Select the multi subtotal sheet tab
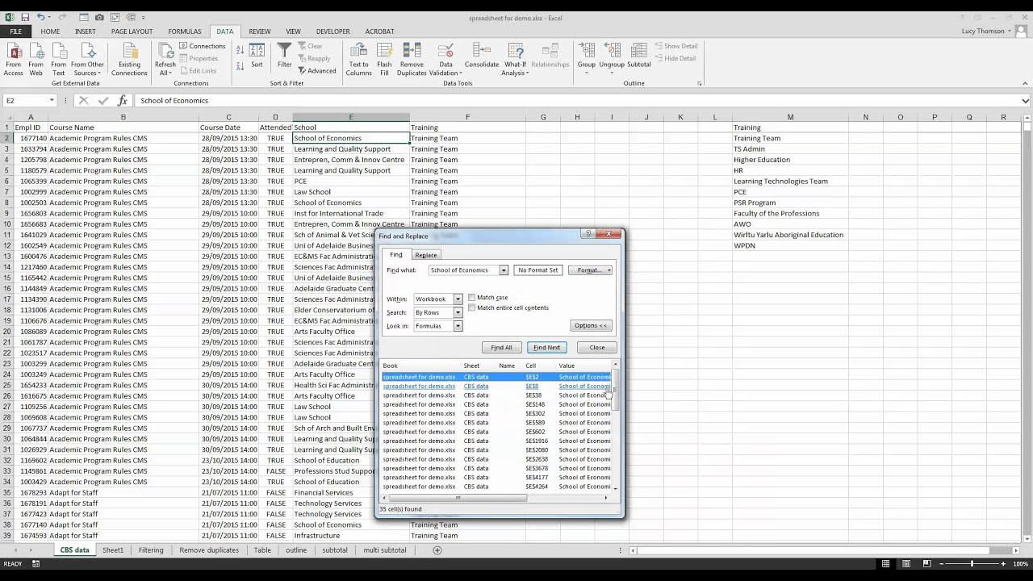Screen dimensions: 1033x581 385,550
